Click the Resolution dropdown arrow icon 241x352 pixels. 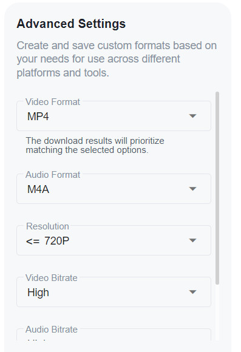point(192,240)
